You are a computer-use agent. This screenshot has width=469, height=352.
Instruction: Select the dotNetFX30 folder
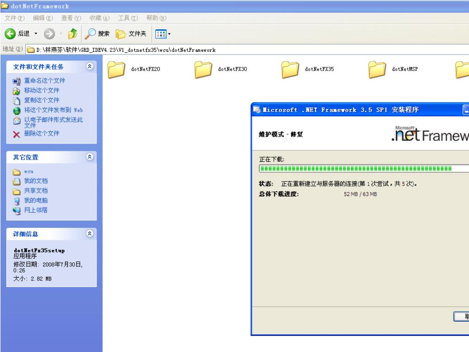click(x=221, y=69)
